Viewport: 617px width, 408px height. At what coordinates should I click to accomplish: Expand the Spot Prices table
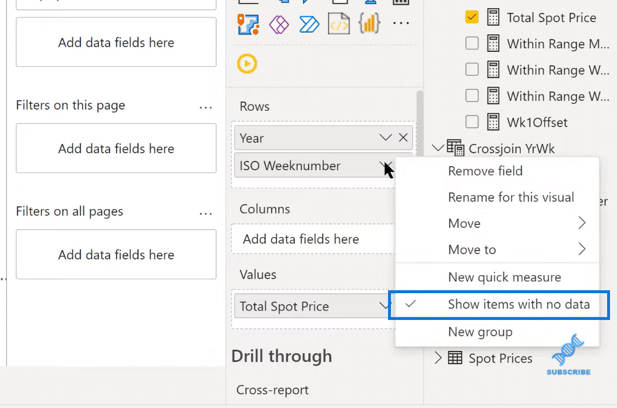438,358
